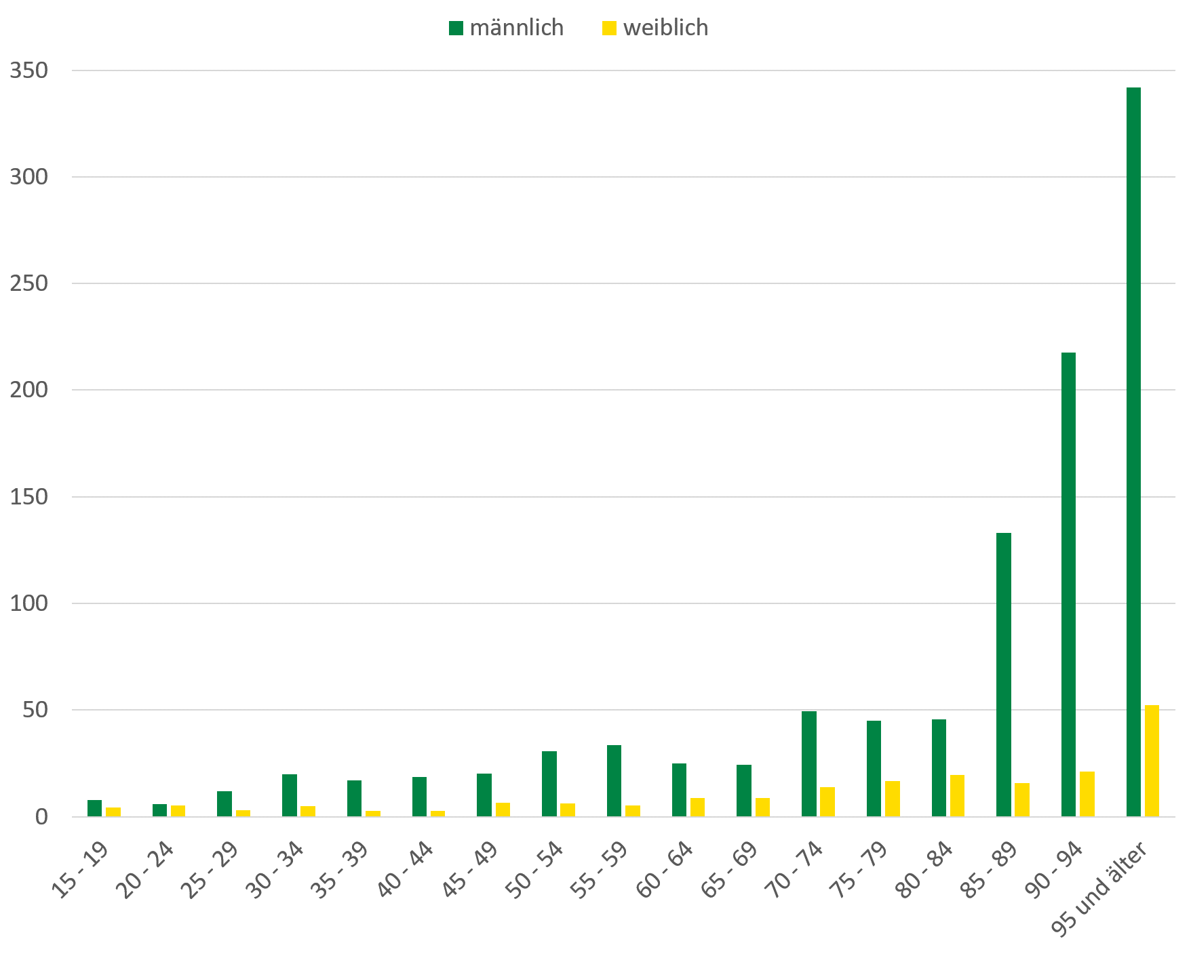The height and width of the screenshot is (977, 1191).
Task: Click the green bar for 30 - 34
Action: [290, 795]
